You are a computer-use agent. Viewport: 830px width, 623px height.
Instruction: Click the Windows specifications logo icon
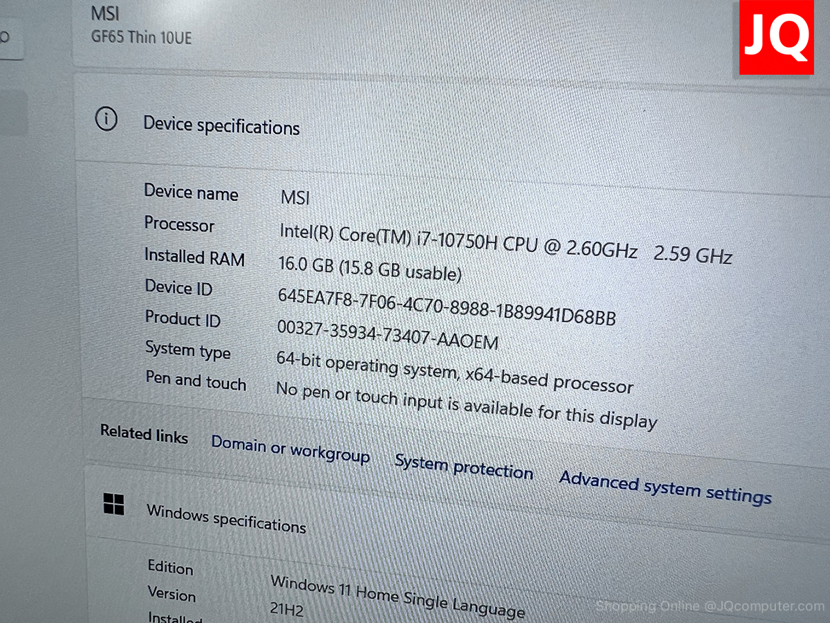coord(113,504)
